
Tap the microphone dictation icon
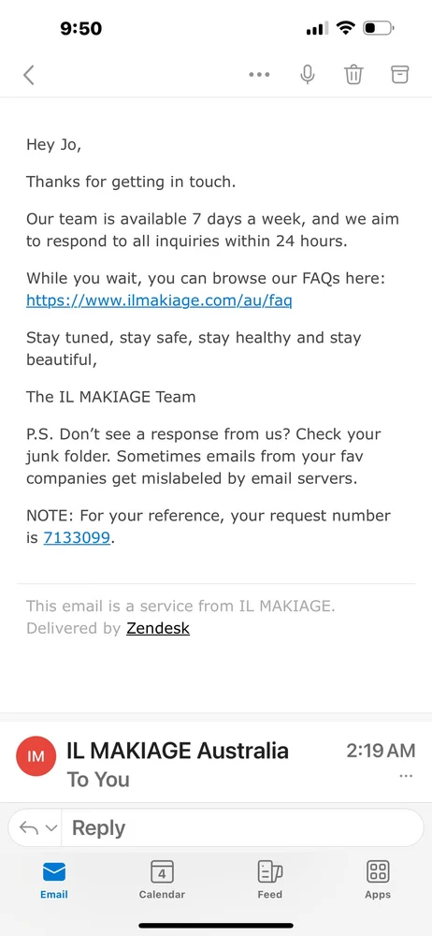(308, 75)
